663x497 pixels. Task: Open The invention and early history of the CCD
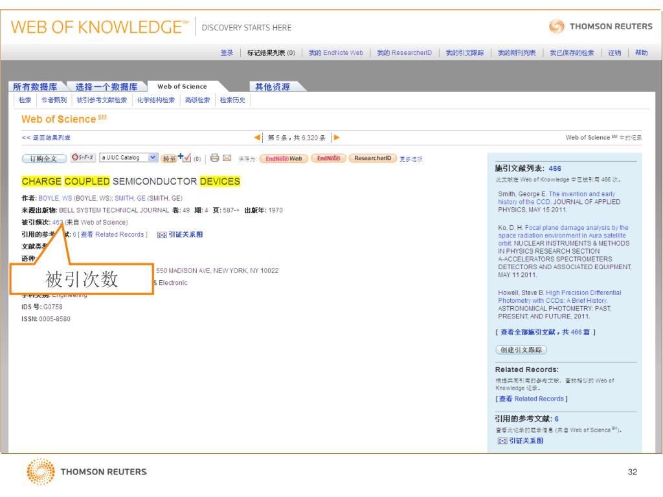557,198
